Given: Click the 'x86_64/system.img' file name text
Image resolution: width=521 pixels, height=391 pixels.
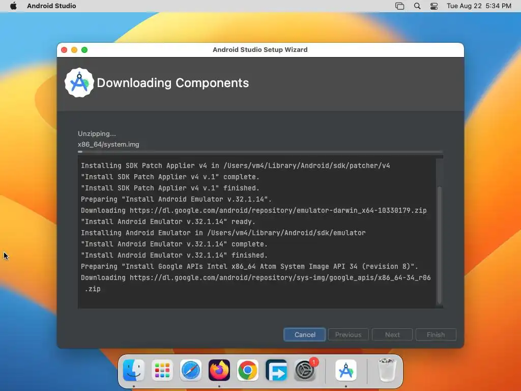Looking at the screenshot, I should pyautogui.click(x=108, y=144).
